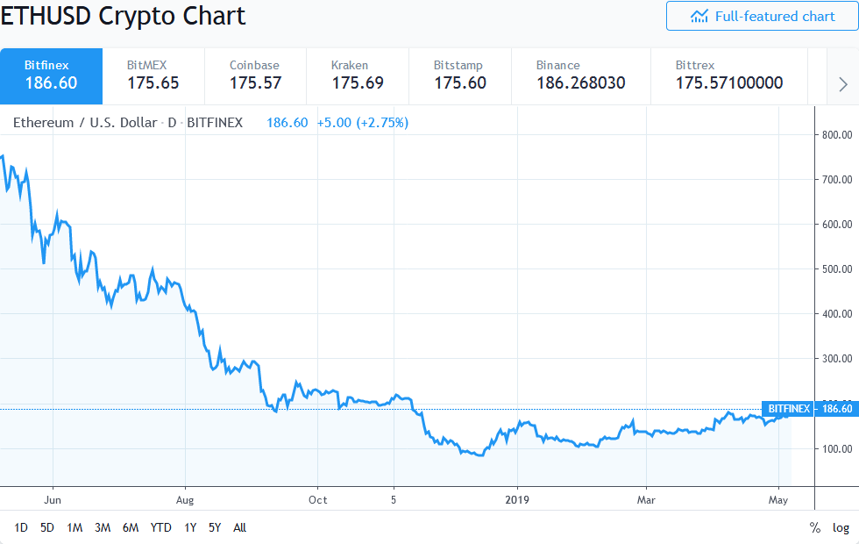View all-time data with the All button
Viewport: 859px width, 544px height.
click(x=240, y=528)
